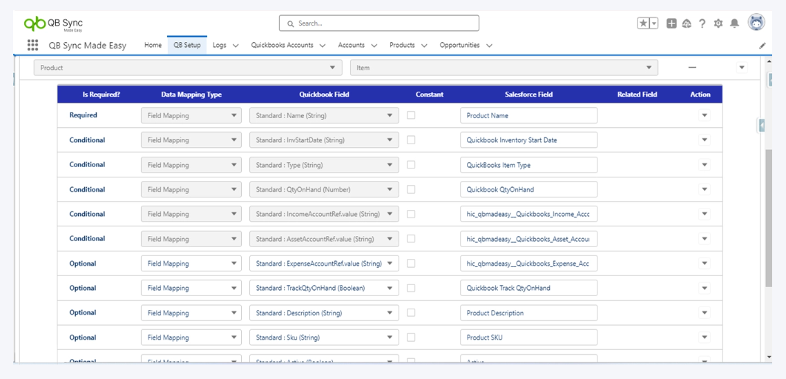Open the Setup gear icon

tap(718, 23)
